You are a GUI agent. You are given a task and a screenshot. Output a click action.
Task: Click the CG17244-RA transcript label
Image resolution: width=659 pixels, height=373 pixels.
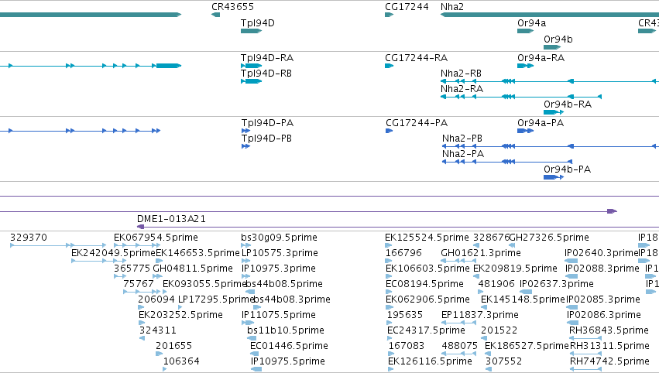pos(416,58)
